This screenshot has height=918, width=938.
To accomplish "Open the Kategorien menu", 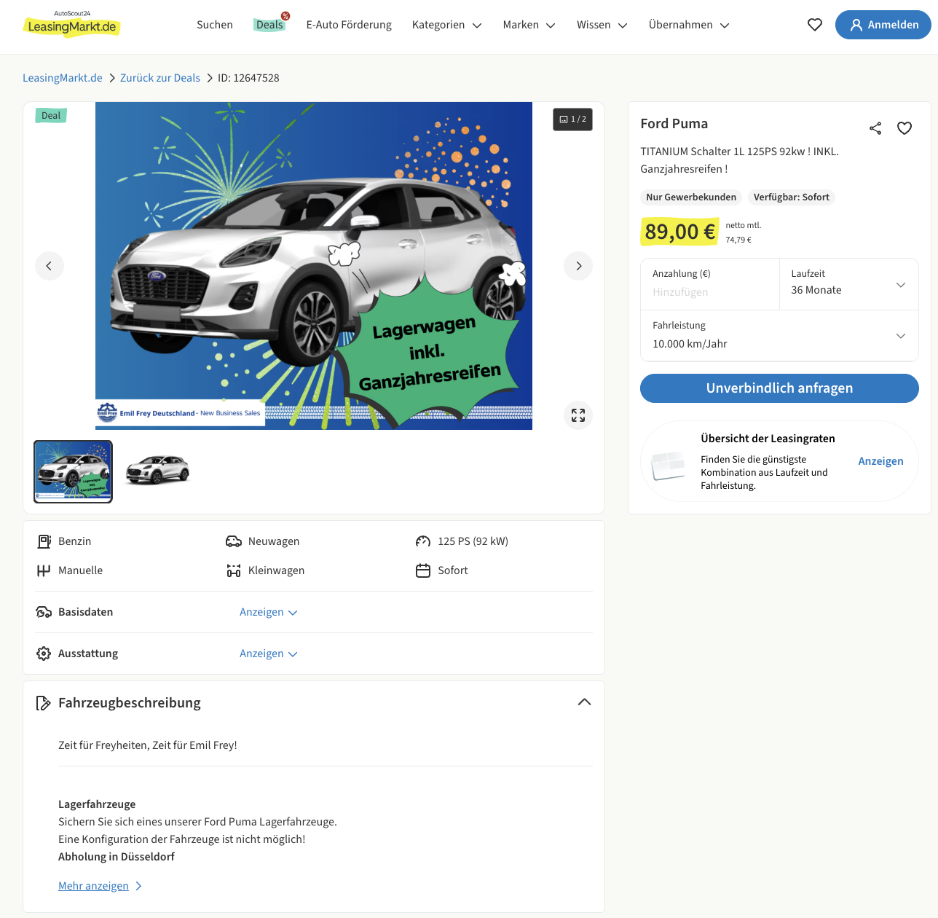I will tap(446, 25).
